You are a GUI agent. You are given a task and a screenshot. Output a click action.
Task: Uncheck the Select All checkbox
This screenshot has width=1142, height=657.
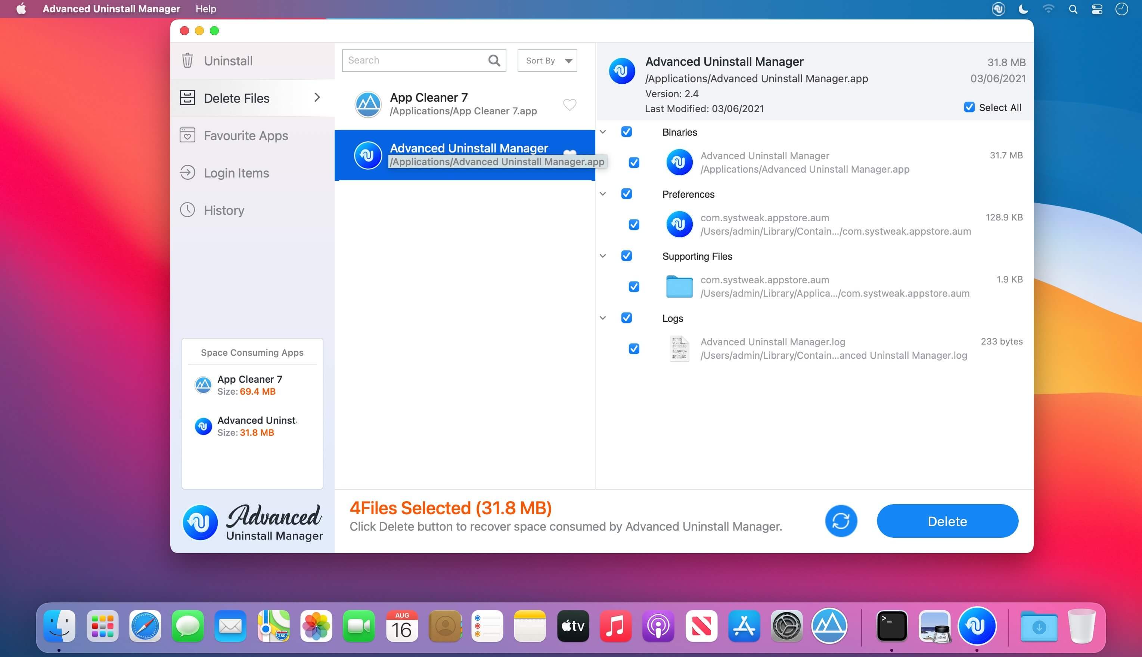click(x=969, y=107)
